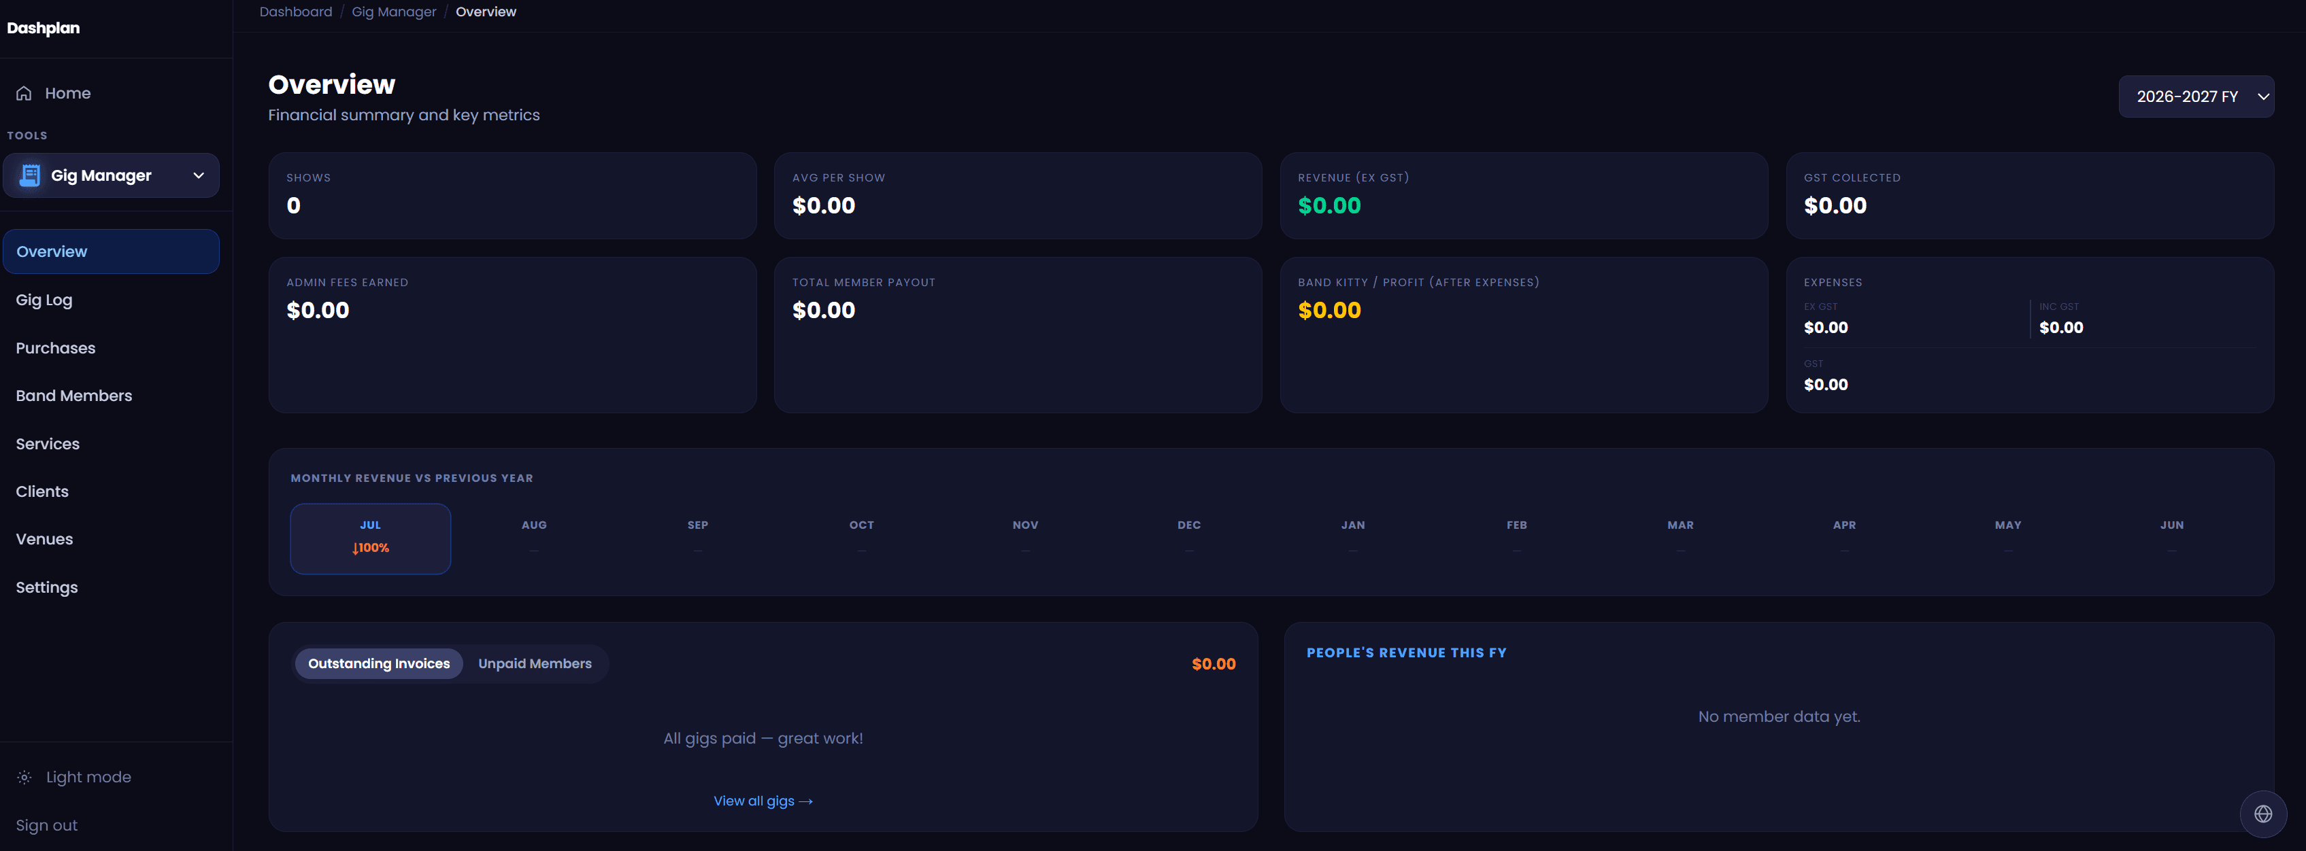Sign out of Dashplan
Image resolution: width=2306 pixels, height=851 pixels.
tap(46, 825)
